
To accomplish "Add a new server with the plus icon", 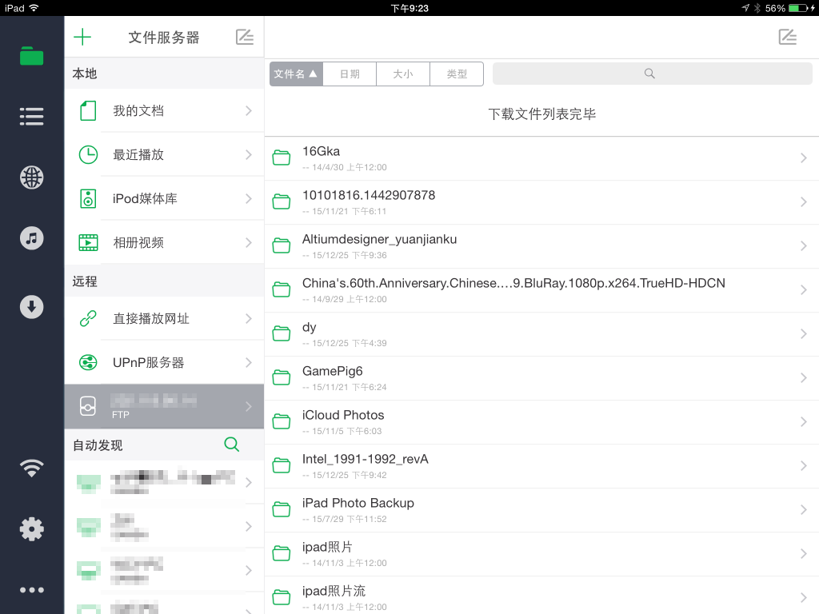I will (82, 37).
